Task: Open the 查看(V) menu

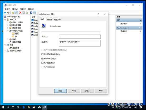Action: (x=23, y=9)
